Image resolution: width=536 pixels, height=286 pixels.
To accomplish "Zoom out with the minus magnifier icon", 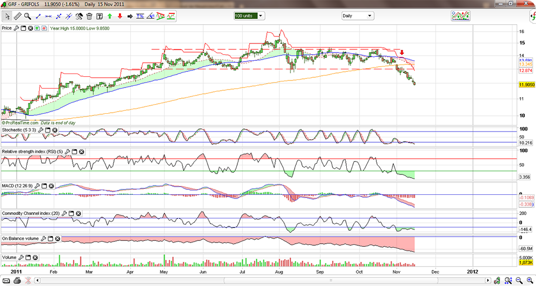I will coord(518,280).
